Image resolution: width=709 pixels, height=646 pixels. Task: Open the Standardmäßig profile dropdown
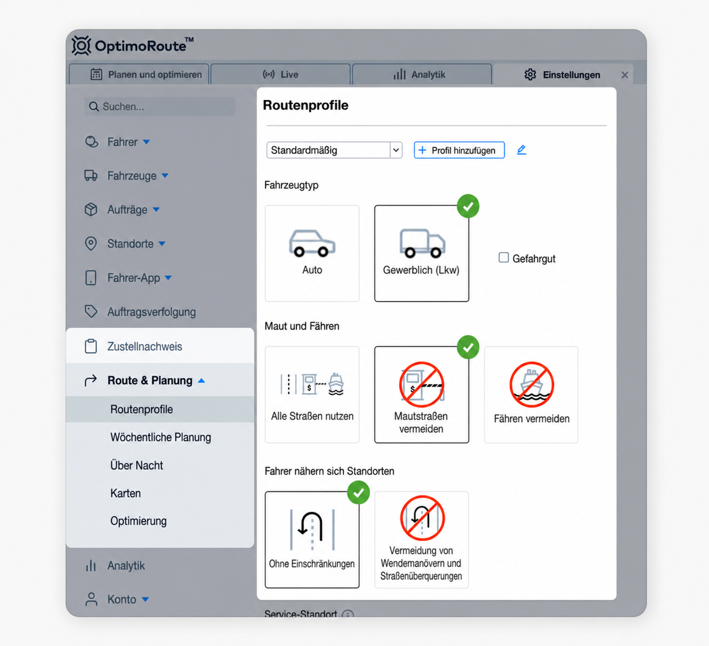(x=334, y=150)
